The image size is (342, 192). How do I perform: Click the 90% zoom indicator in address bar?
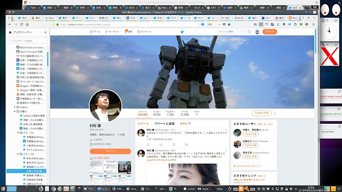tap(209, 25)
